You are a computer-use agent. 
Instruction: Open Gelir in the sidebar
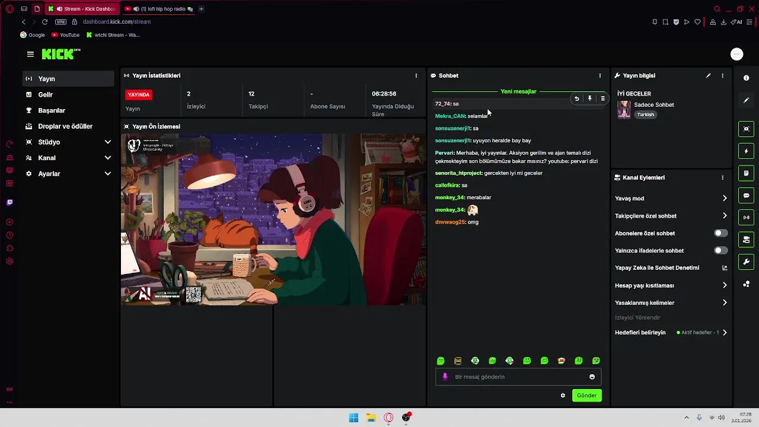click(69, 95)
